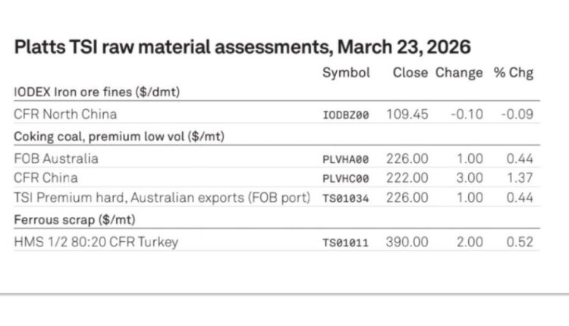Click the IODBZ00 symbol code
569x326 pixels.
point(346,114)
